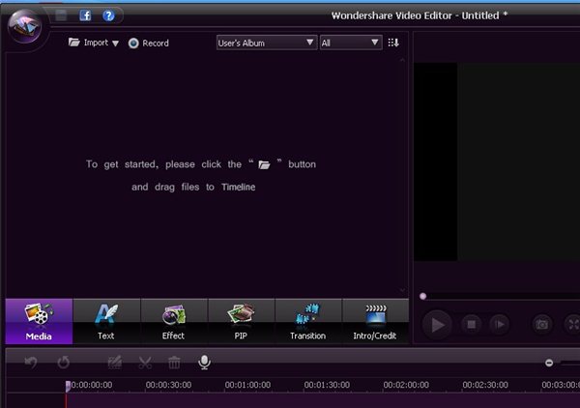Open the Facebook share icon
The width and height of the screenshot is (580, 408).
pos(85,15)
